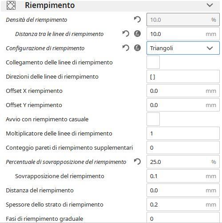Viewport: 222px width, 223px height.
Task: Click the Riempimento infill pattern icon
Action: (11, 5)
